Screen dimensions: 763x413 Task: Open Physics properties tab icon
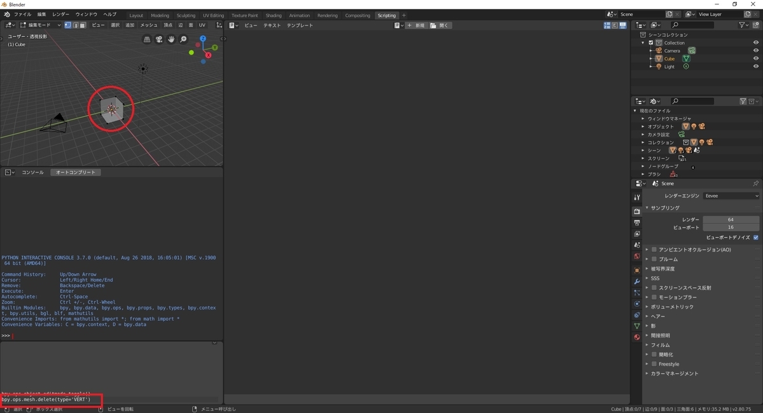point(636,304)
